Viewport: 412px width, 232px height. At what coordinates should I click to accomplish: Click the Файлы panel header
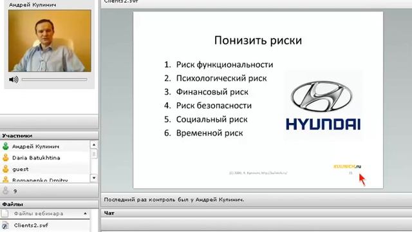click(x=49, y=204)
